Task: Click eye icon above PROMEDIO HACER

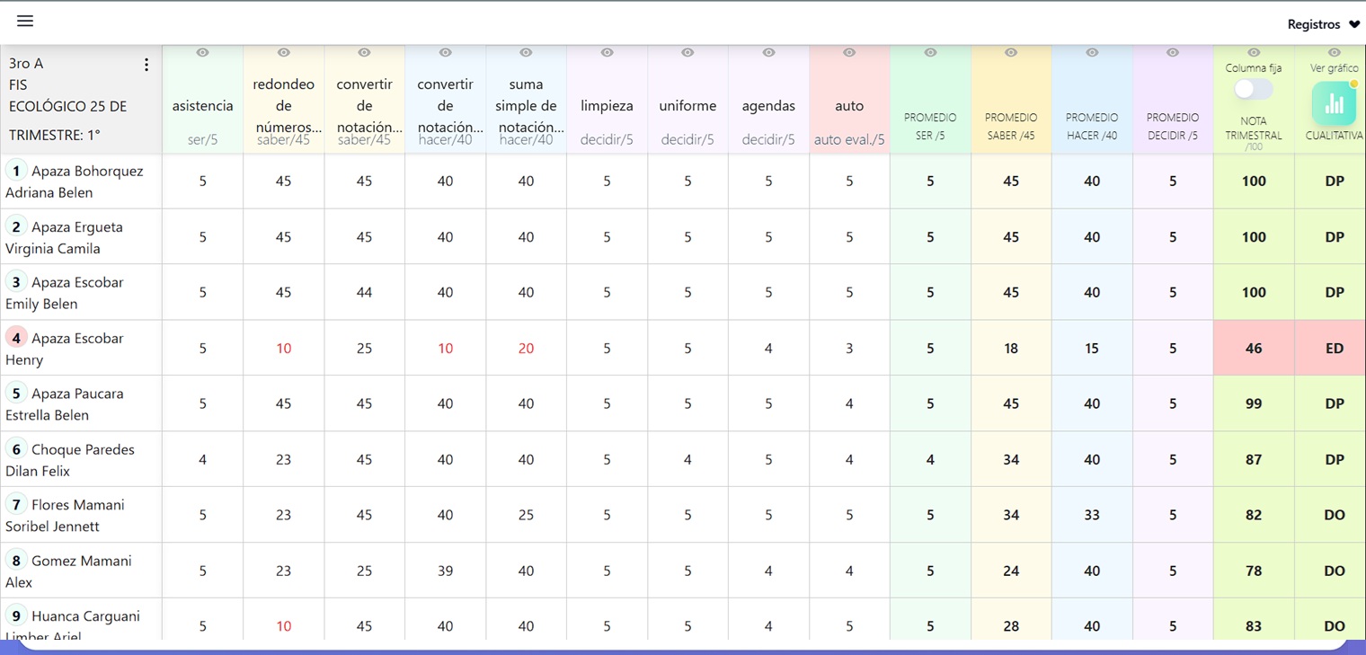Action: pos(1092,53)
